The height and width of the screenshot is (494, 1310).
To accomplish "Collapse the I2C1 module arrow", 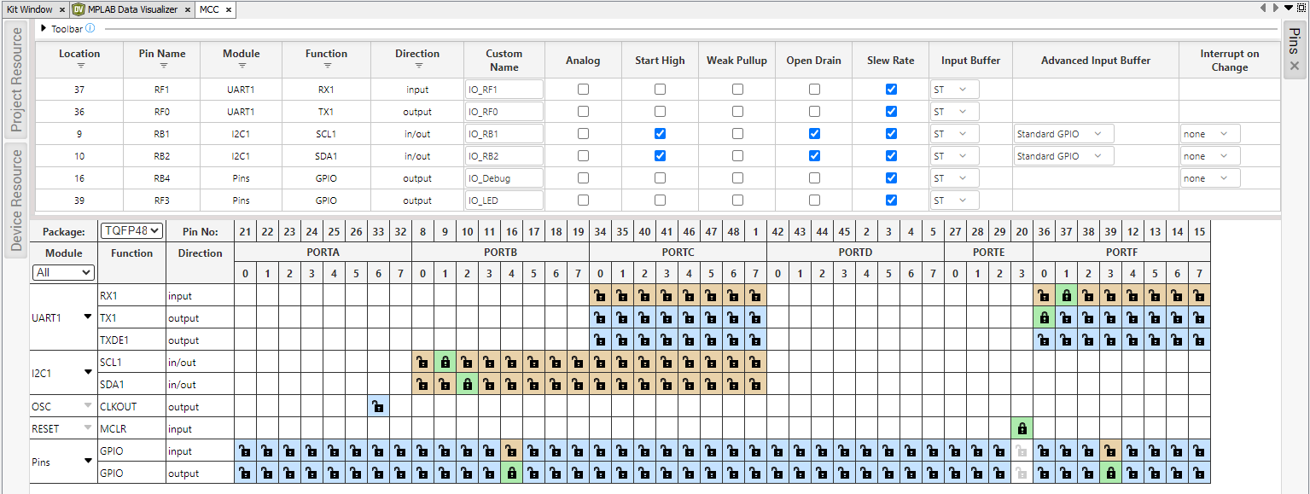I will pyautogui.click(x=87, y=373).
